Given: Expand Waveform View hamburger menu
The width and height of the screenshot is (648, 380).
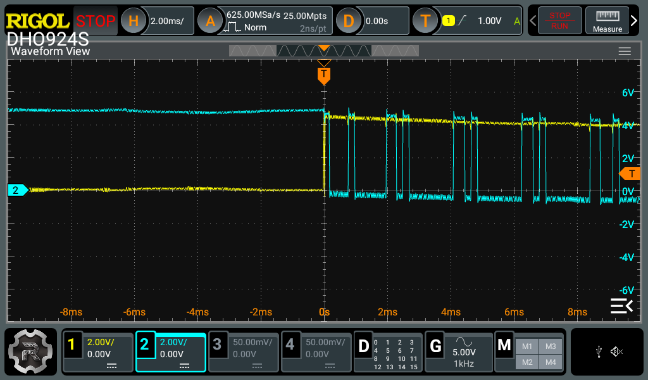Looking at the screenshot, I should 625,51.
